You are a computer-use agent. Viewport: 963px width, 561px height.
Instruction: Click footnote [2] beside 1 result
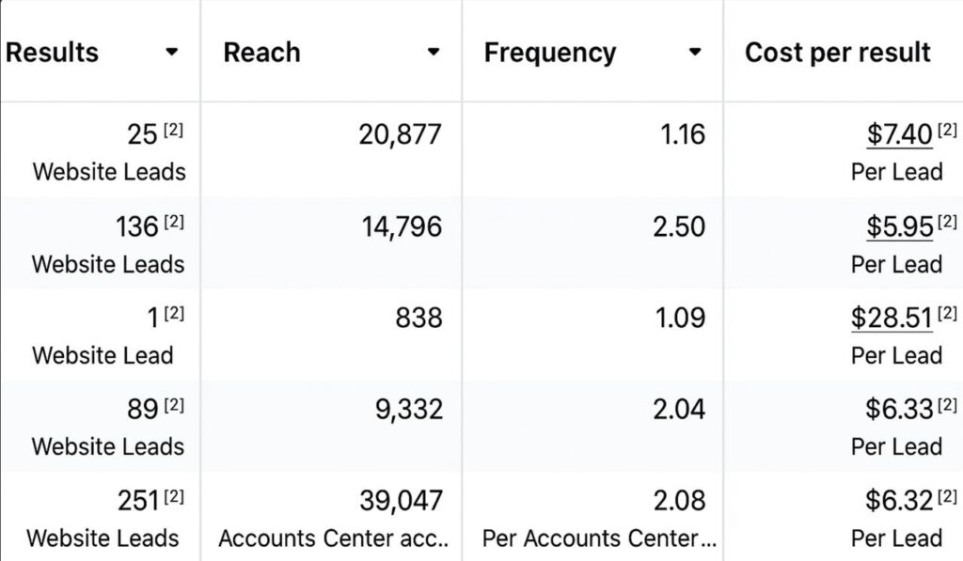coord(175,313)
